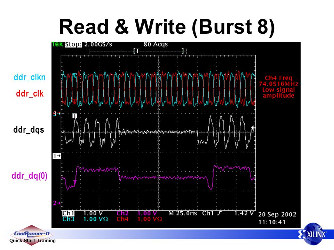
Task: Click the magenta Ch2 channel label
Action: coord(122,213)
